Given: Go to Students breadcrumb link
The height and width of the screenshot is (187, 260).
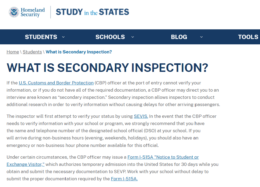Looking at the screenshot, I should [x=32, y=52].
